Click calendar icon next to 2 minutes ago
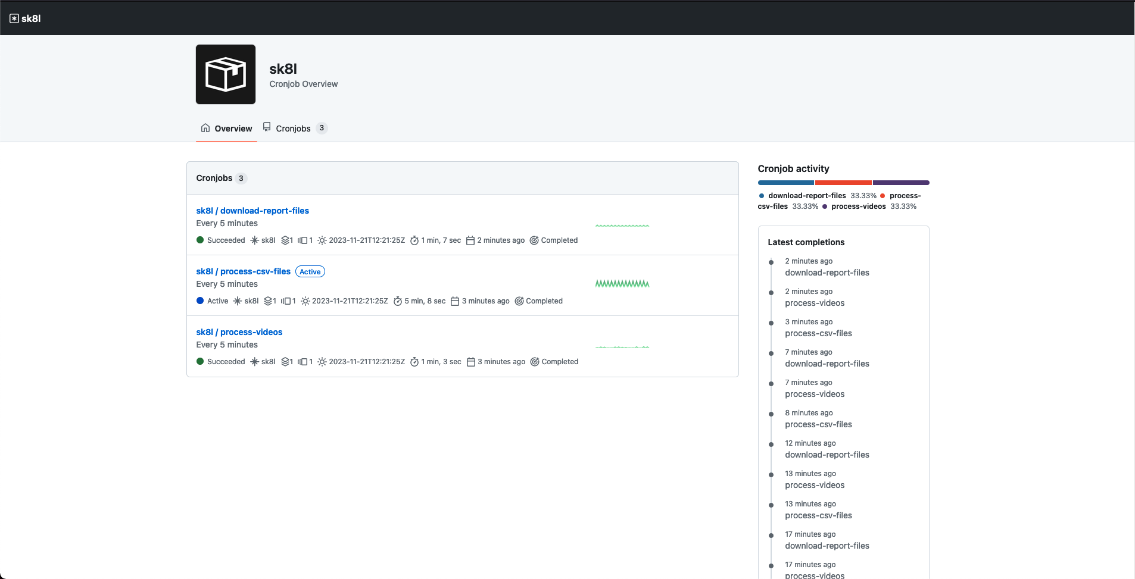Viewport: 1135px width, 579px height. click(x=470, y=240)
